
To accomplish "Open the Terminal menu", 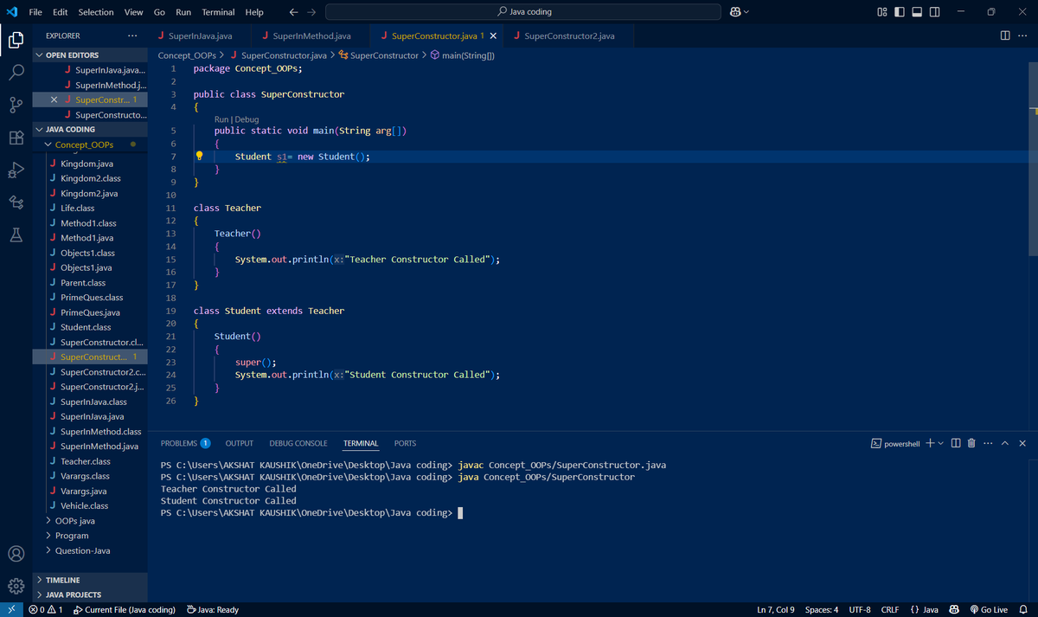I will (x=218, y=12).
